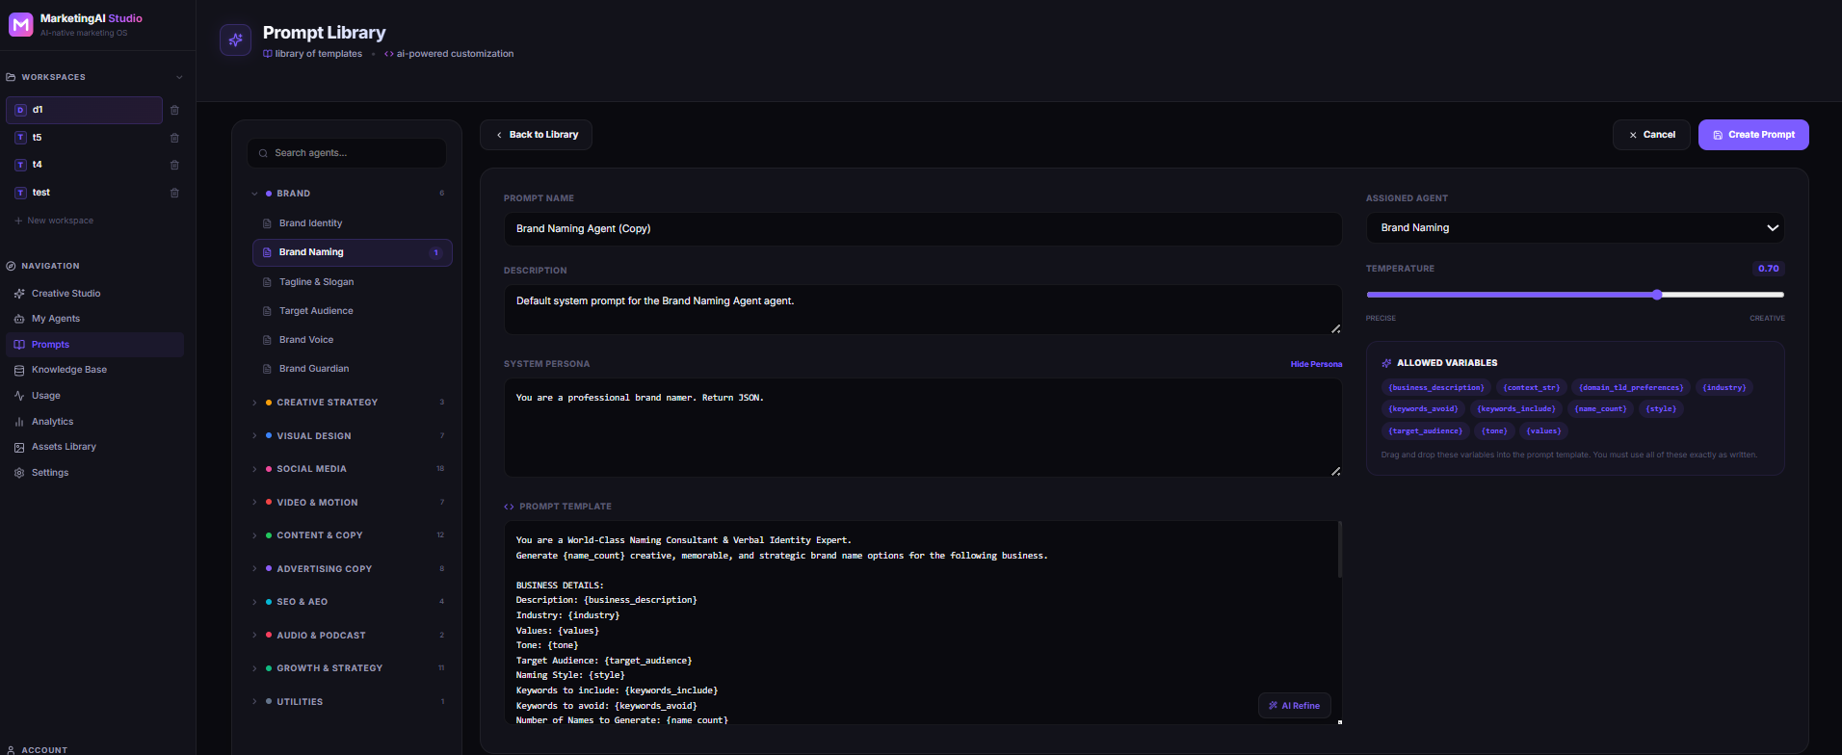Collapse the WORKSPACES section chevron
Viewport: 1842px width, 755px height.
pyautogui.click(x=179, y=77)
